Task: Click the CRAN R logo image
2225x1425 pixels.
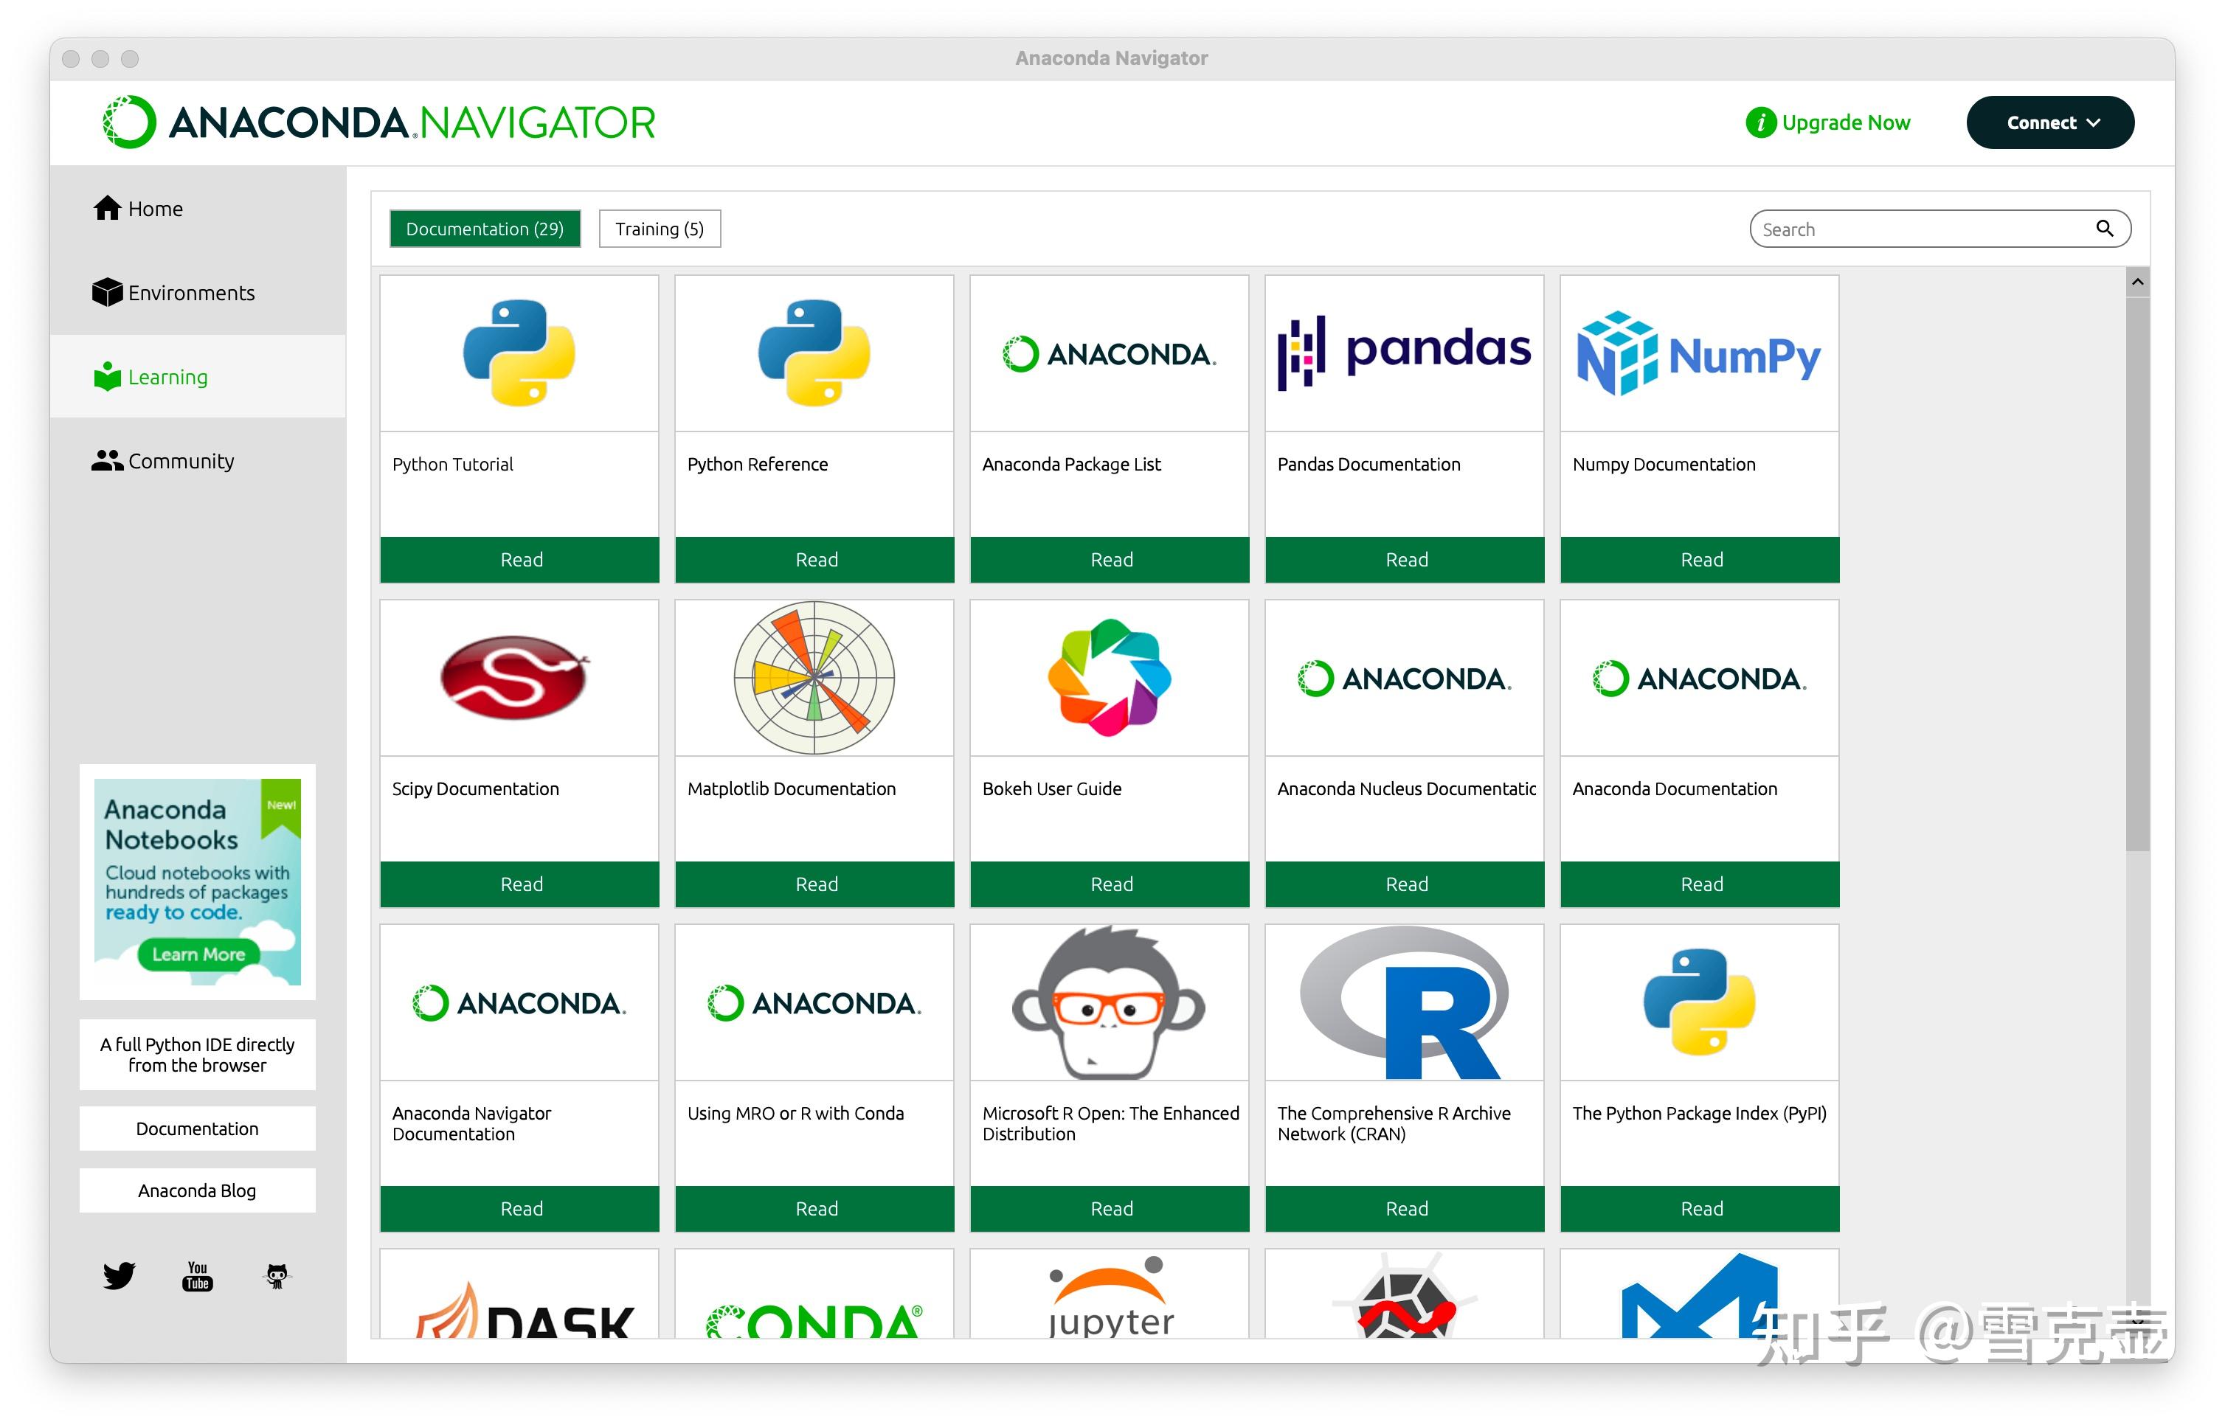Action: [x=1404, y=1003]
